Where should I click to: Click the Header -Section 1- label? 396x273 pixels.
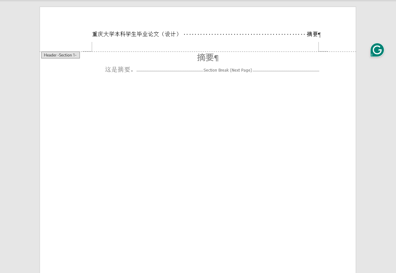coord(60,55)
